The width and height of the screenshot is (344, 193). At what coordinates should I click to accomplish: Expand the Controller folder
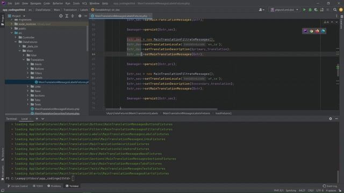click(x=16, y=38)
